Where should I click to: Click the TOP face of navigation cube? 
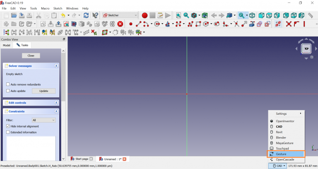306,48
